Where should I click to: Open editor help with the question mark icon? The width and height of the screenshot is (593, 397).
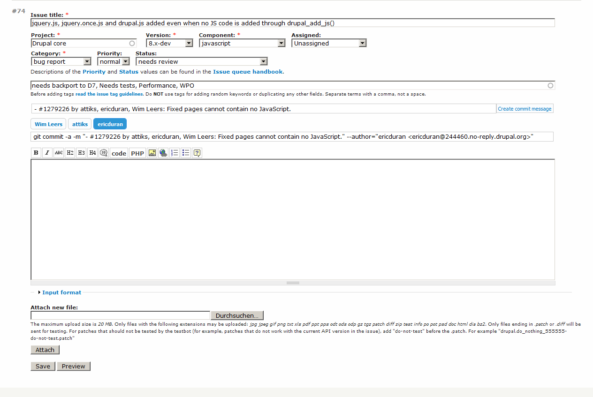(197, 153)
